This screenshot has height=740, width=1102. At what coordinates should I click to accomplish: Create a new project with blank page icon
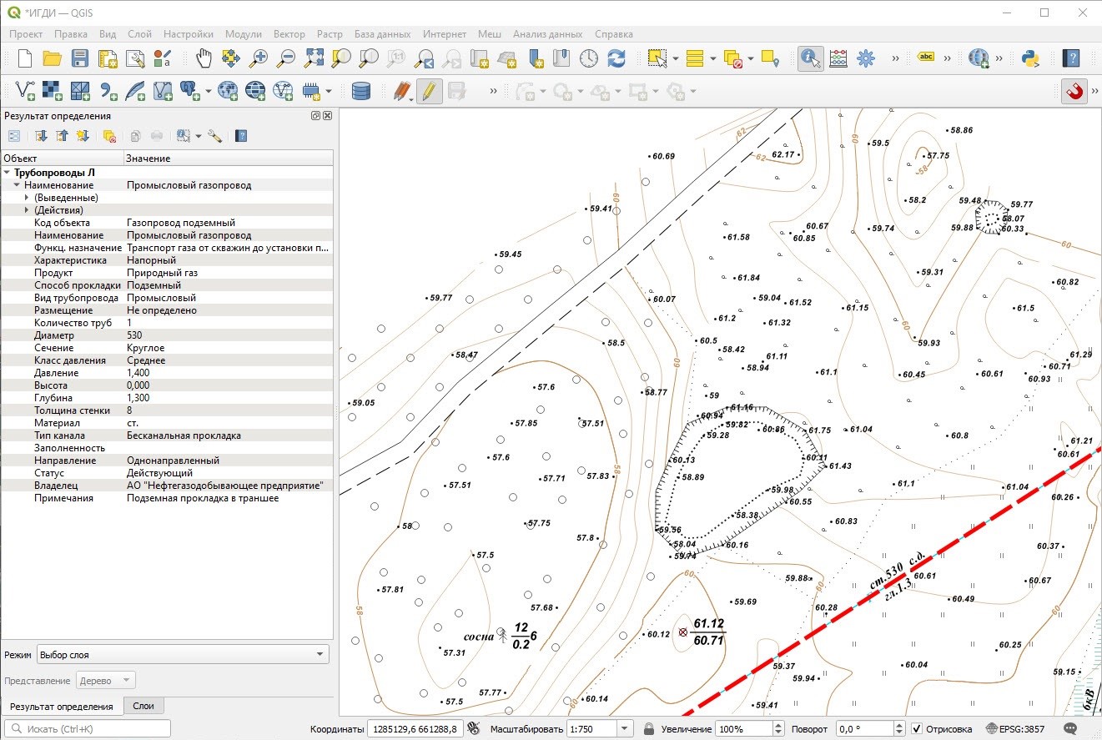tap(25, 58)
